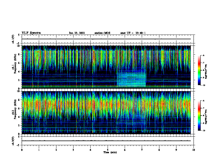Select the date text "Jan. 23, 2022"
Viewport: 218px width, 168px height.
(x=77, y=33)
